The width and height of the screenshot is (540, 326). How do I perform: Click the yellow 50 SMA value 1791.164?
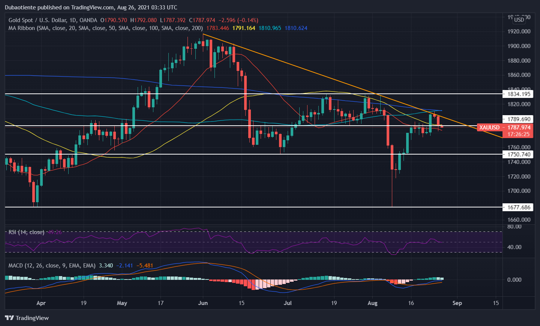point(244,28)
